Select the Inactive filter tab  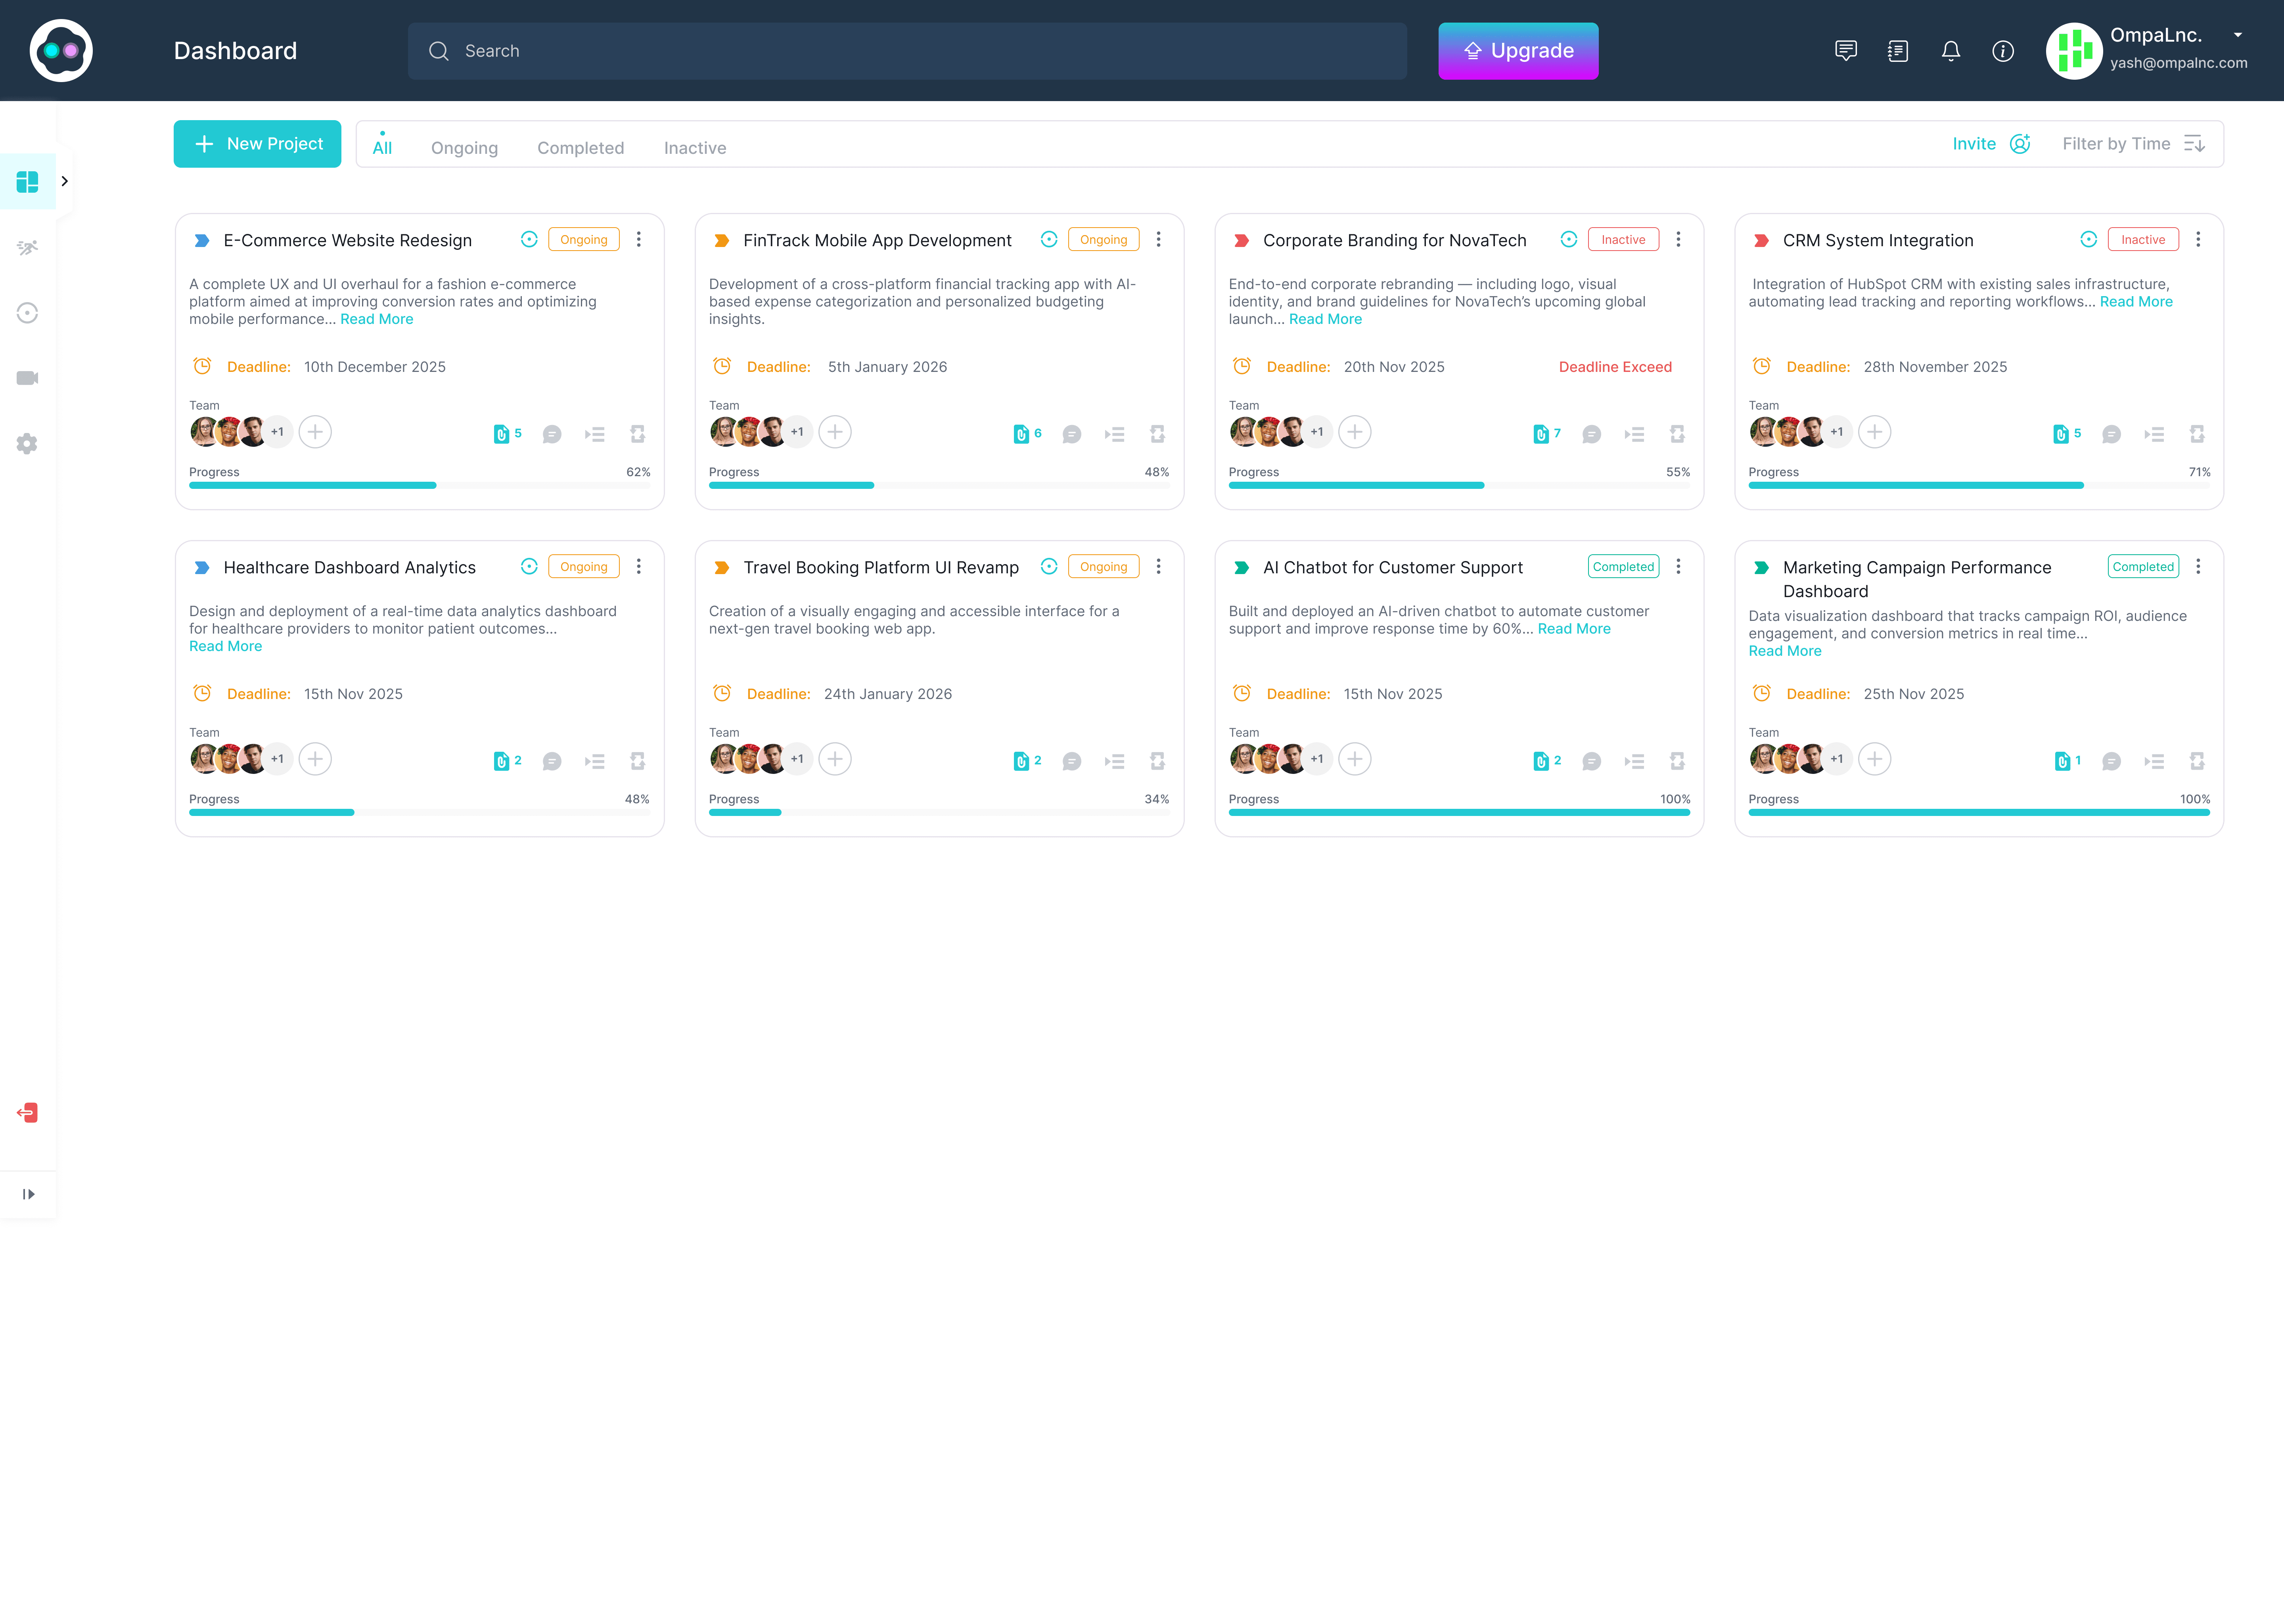(x=694, y=147)
